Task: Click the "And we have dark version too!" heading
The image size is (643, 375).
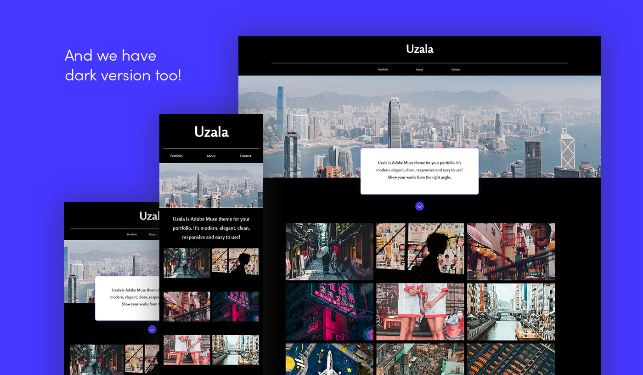Action: point(123,65)
